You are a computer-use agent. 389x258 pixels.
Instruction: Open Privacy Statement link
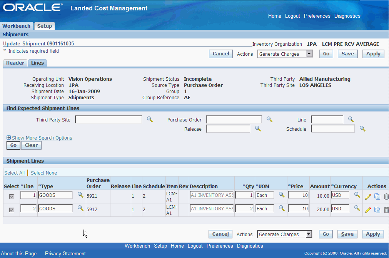tap(65, 253)
